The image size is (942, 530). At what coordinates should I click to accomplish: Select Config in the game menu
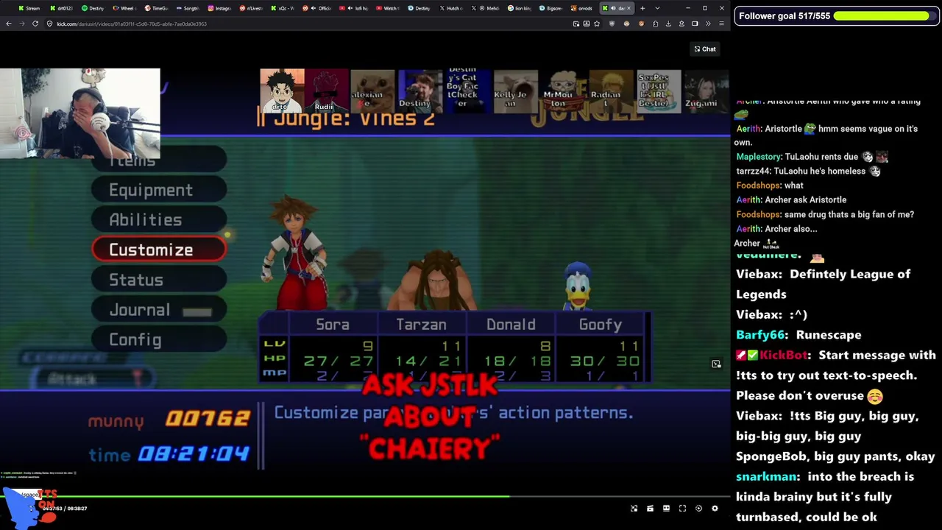pyautogui.click(x=159, y=339)
